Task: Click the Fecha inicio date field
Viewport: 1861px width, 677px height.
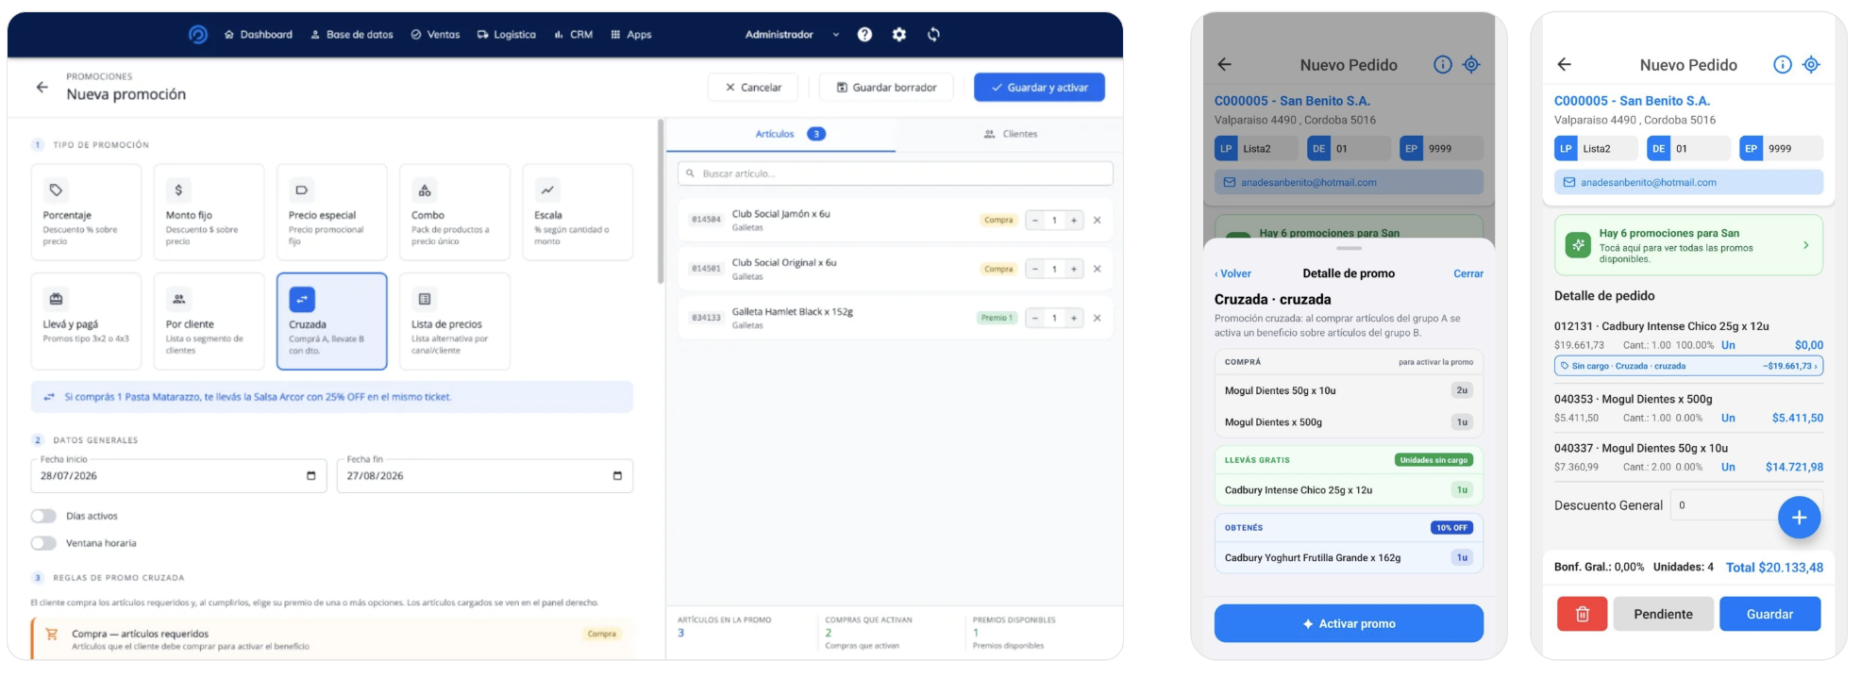Action: 178,475
